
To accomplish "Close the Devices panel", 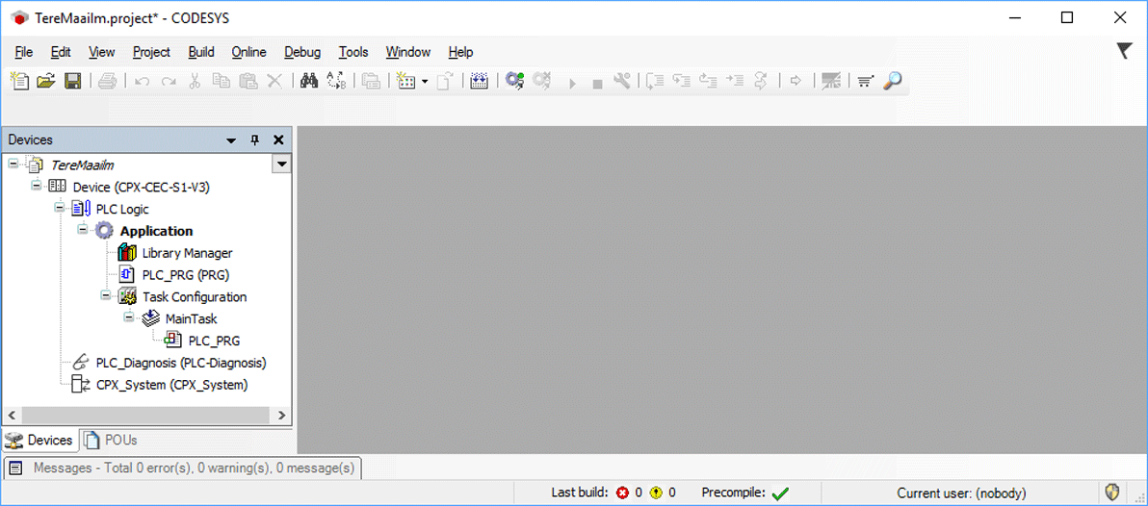I will (x=278, y=139).
